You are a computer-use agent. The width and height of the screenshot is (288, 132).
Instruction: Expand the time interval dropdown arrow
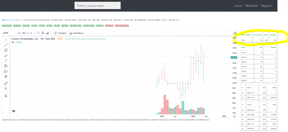[34, 33]
